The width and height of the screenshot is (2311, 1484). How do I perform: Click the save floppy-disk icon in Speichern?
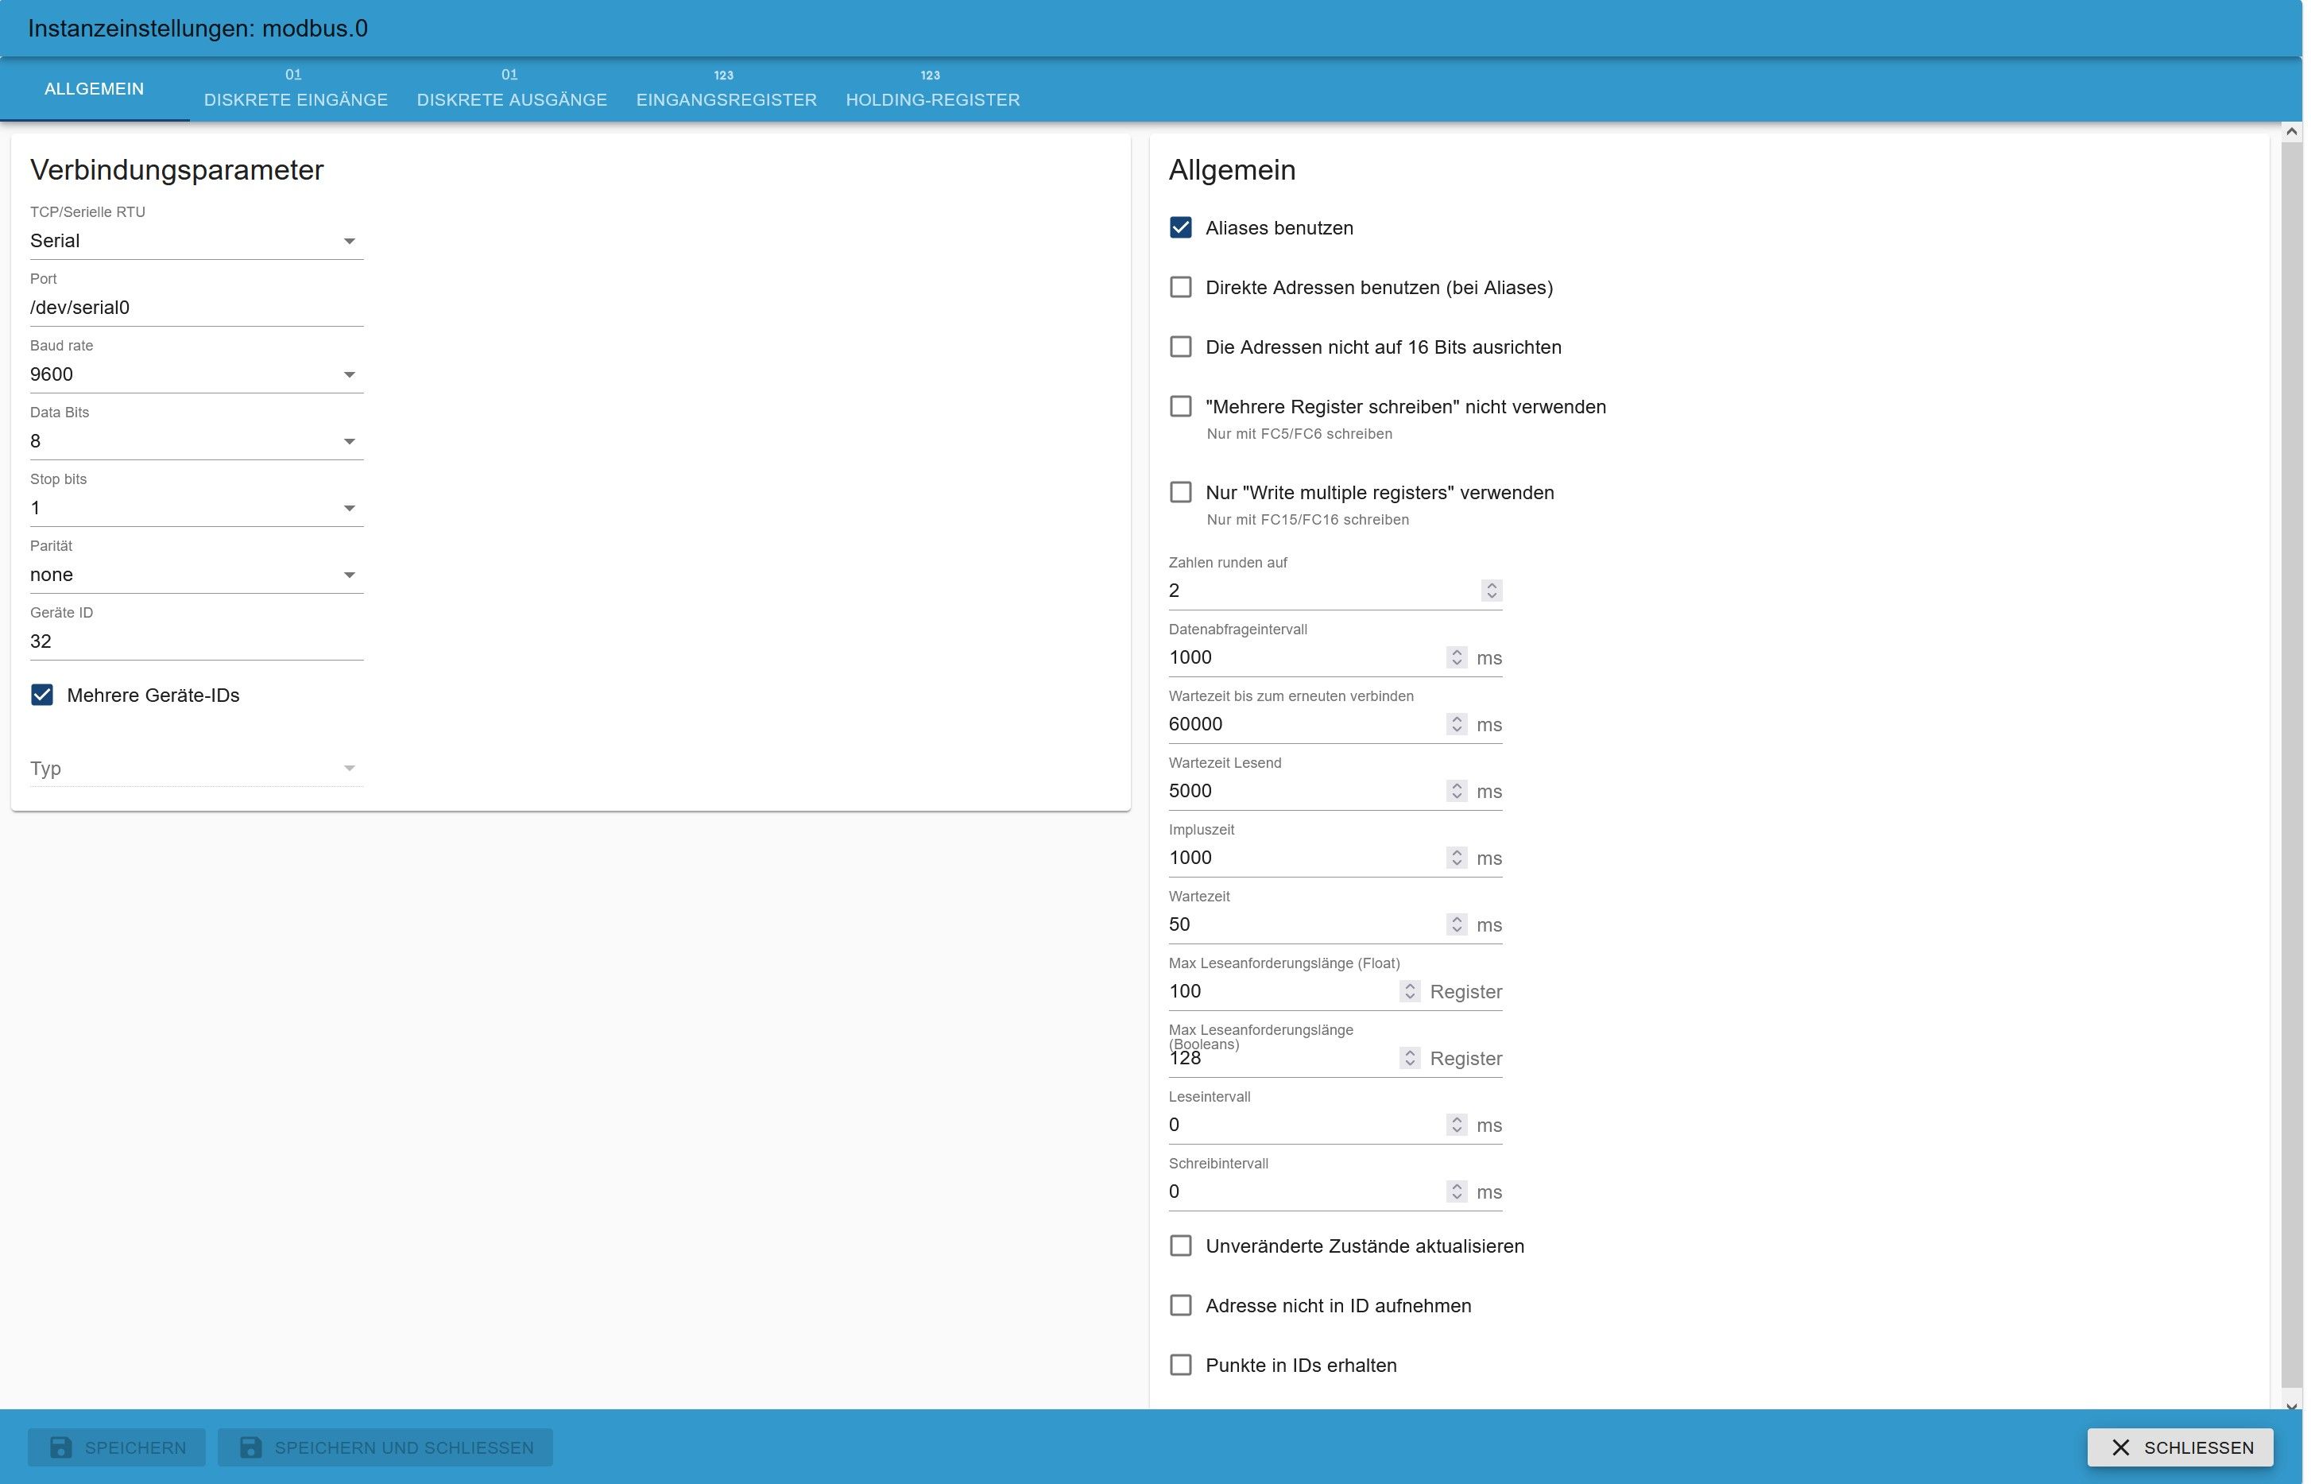tap(60, 1447)
